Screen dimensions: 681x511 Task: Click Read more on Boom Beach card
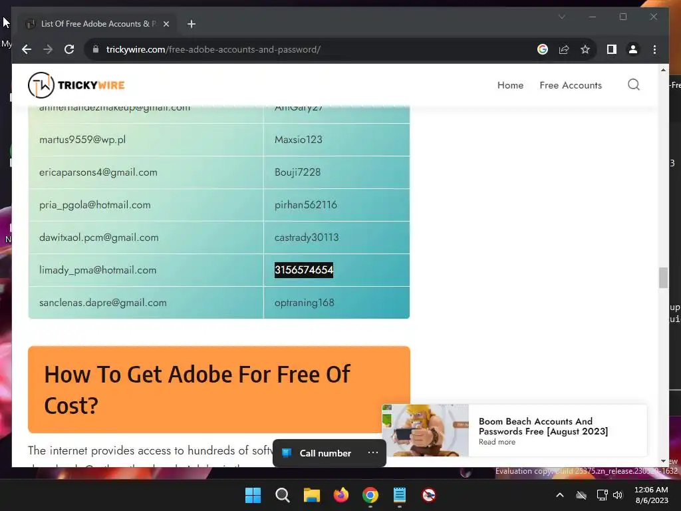497,442
